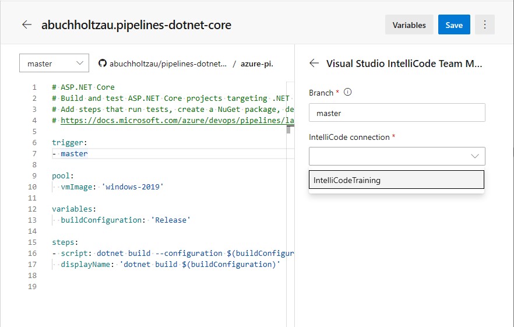Open the master branch selector dropdown
Image resolution: width=514 pixels, height=327 pixels.
54,63
